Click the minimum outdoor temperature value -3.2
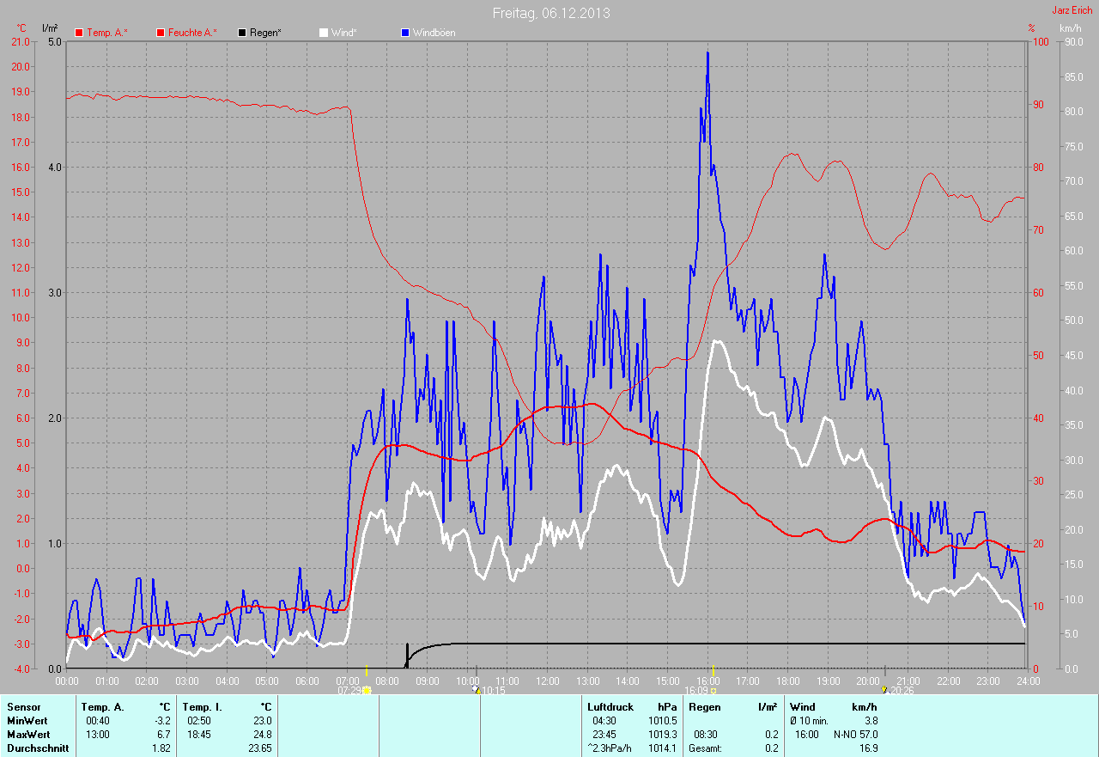This screenshot has width=1099, height=757. (x=162, y=721)
